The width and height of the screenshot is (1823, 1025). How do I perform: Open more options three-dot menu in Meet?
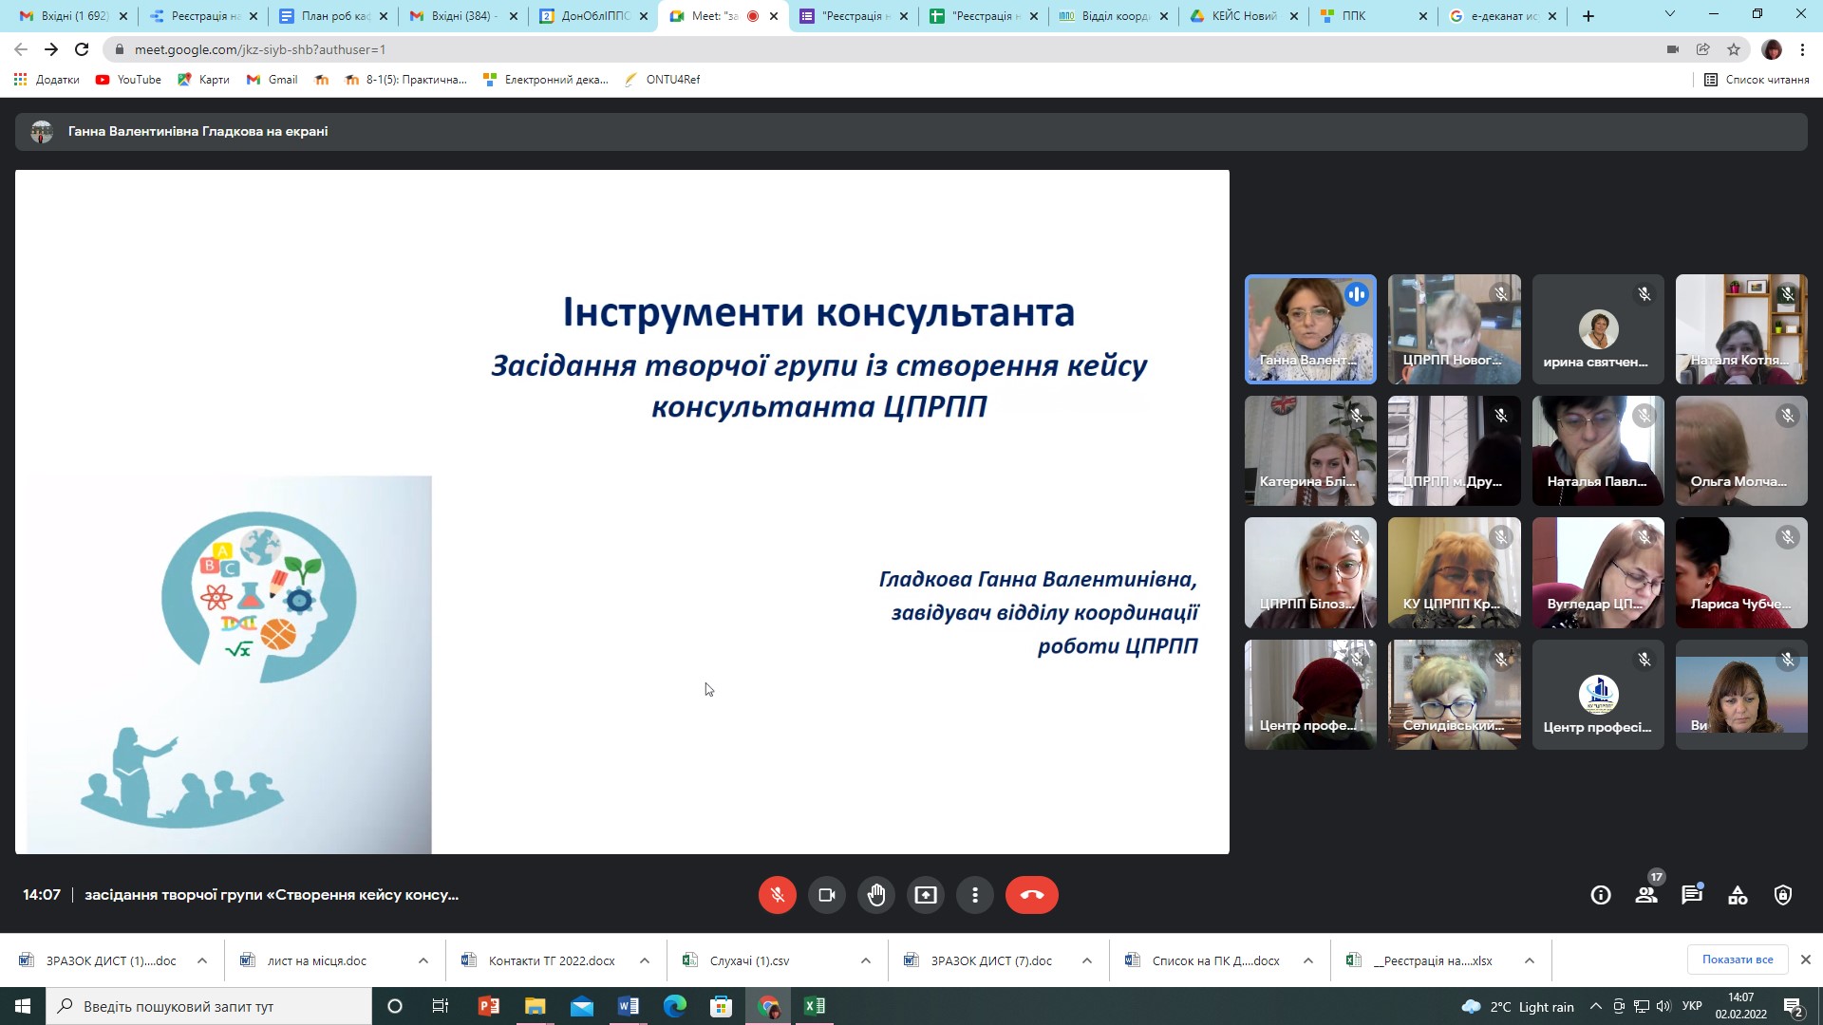click(975, 895)
